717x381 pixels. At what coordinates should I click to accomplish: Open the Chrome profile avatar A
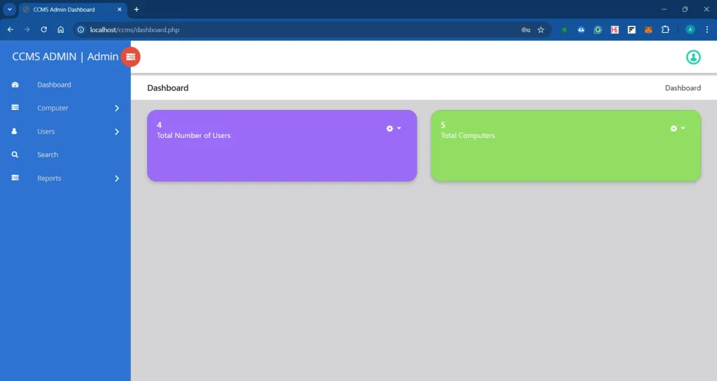(x=690, y=29)
